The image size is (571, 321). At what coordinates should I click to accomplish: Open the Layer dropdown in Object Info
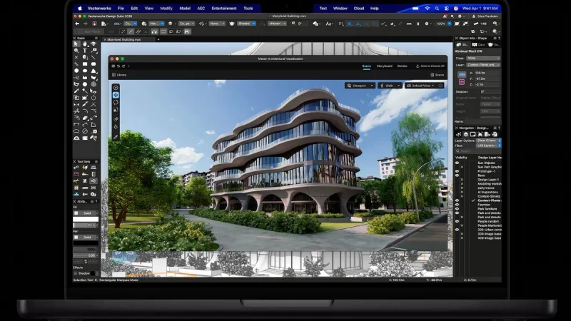483,65
